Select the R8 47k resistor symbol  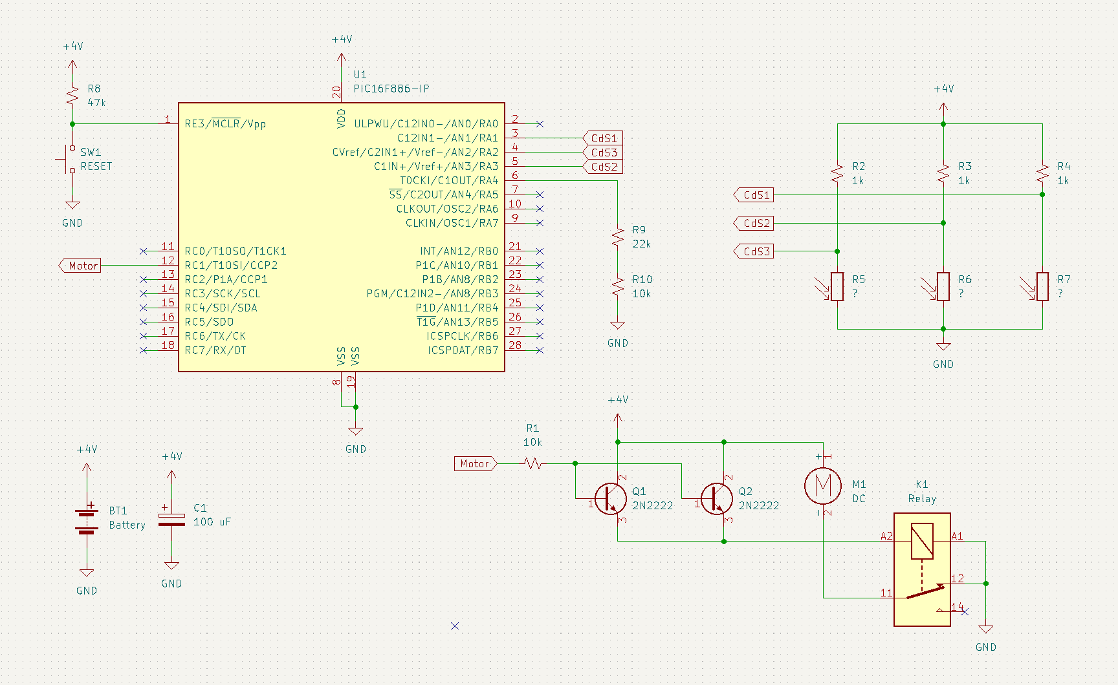[72, 96]
